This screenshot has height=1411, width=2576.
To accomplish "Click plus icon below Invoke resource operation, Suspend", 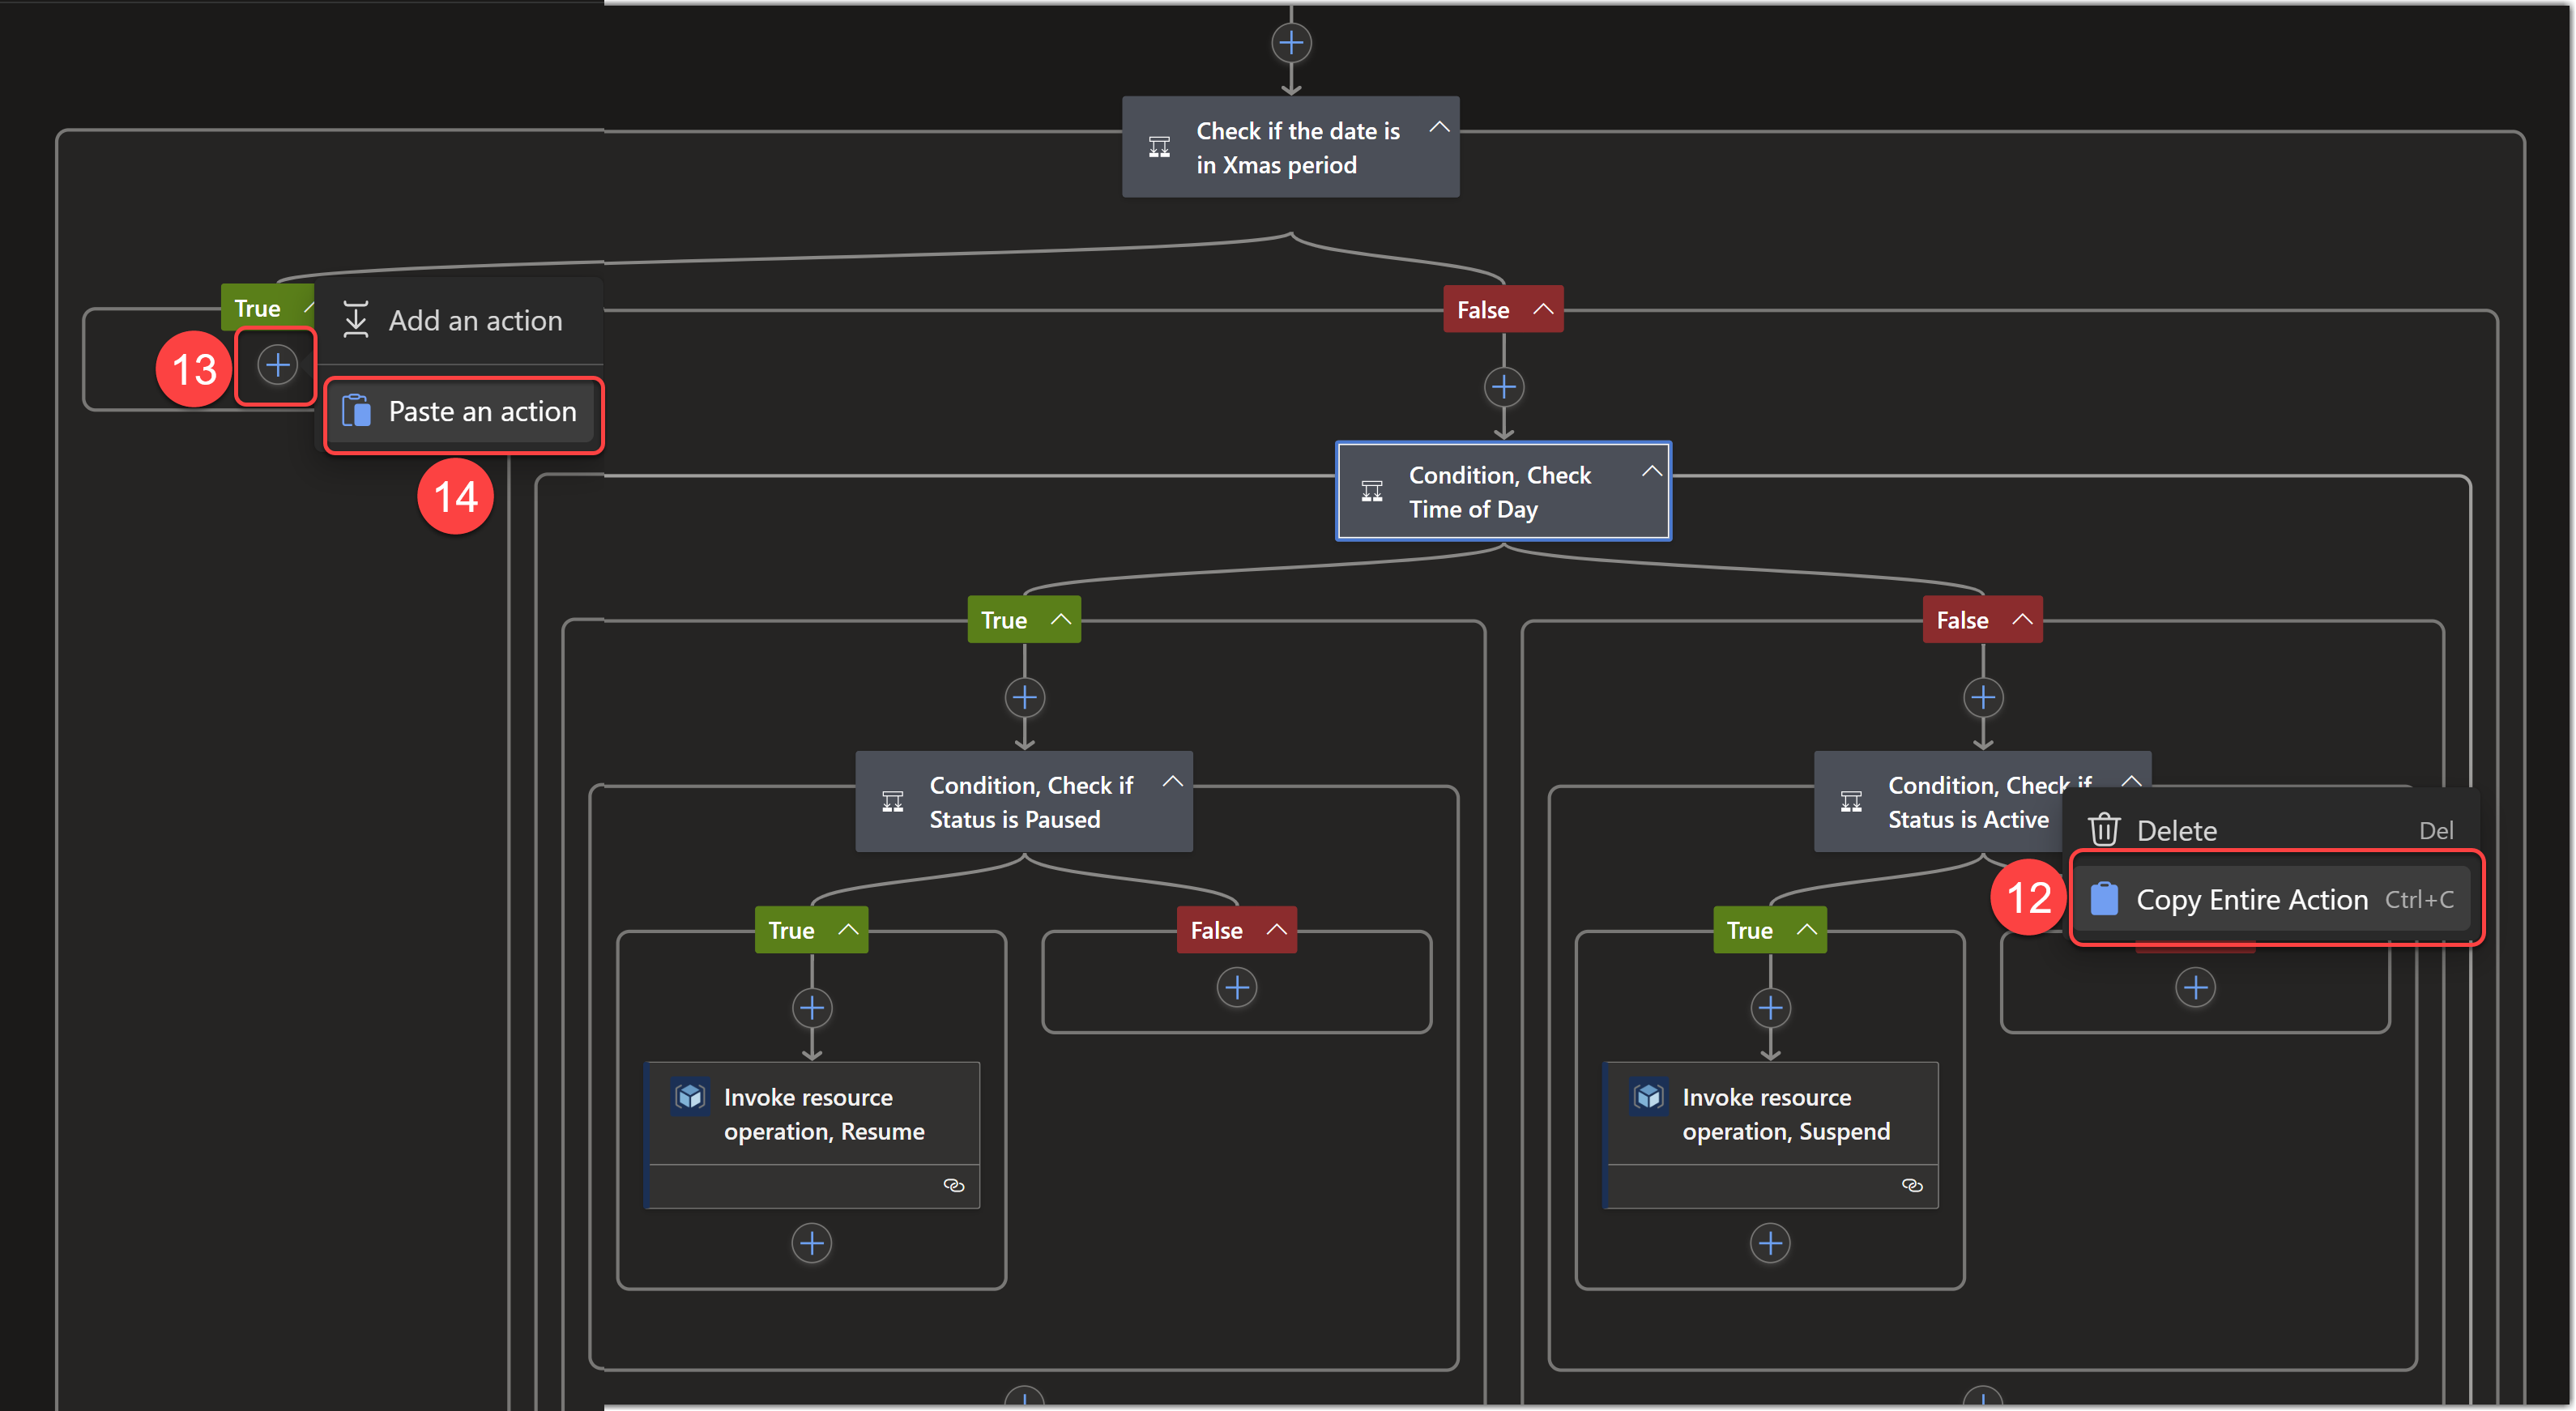I will point(1770,1243).
